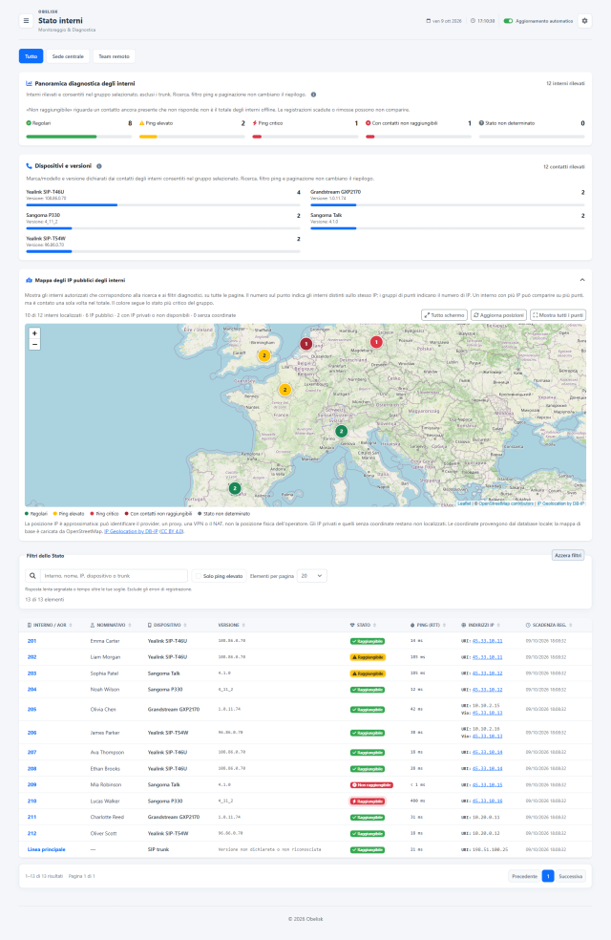611x940 pixels.
Task: Enable the Solo ping elevato checkbox
Action: [199, 576]
